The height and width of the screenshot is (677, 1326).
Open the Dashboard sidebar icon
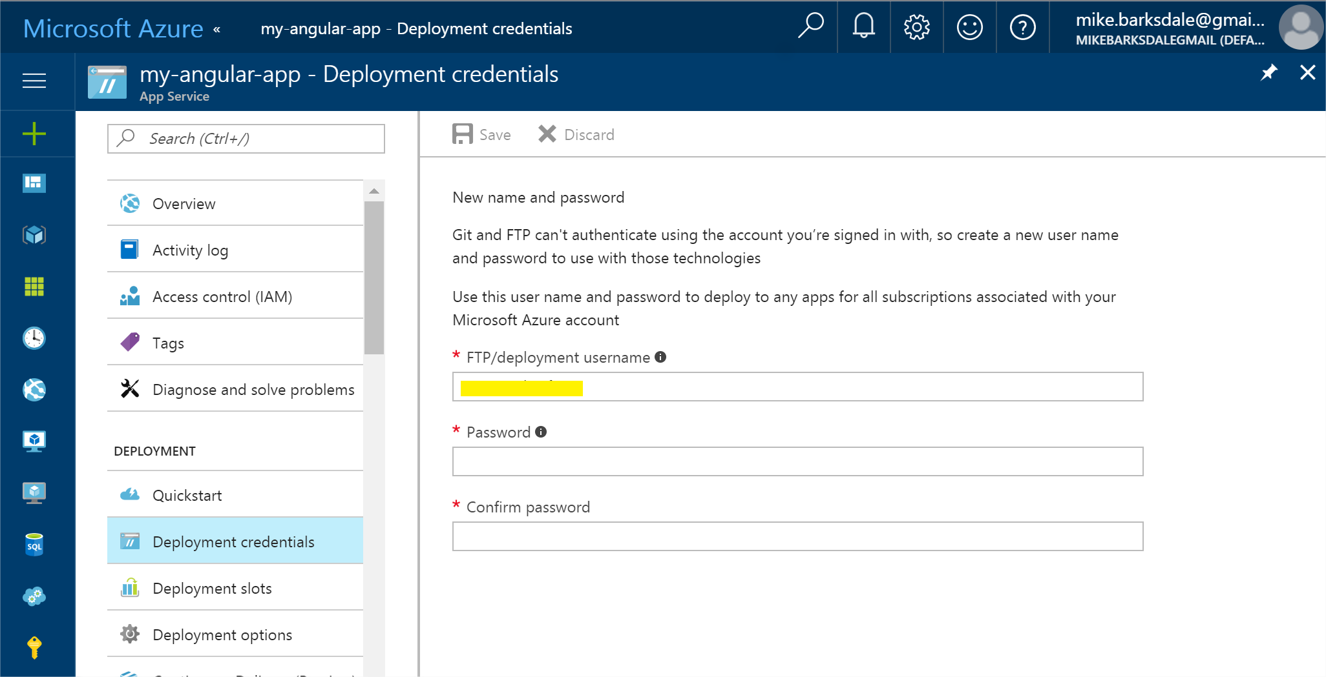[34, 183]
